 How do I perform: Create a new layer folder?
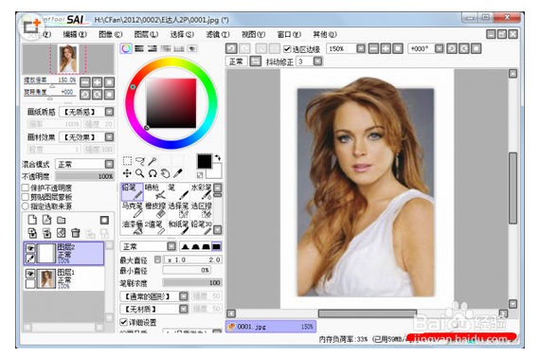[x=62, y=220]
